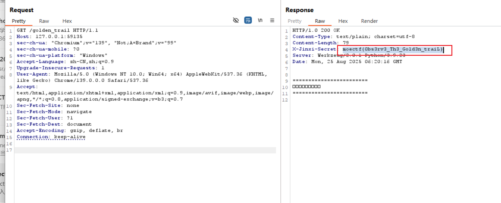Select the Response Pretty tab
The width and height of the screenshot is (501, 203).
coord(294,21)
